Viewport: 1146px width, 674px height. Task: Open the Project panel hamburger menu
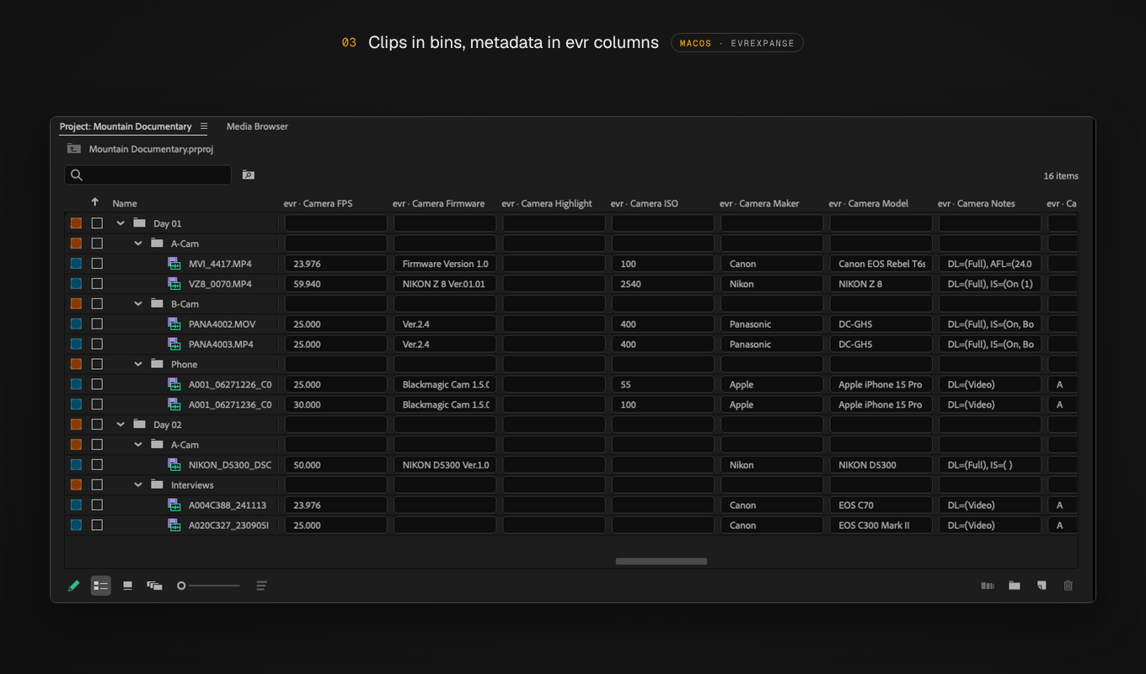point(204,126)
